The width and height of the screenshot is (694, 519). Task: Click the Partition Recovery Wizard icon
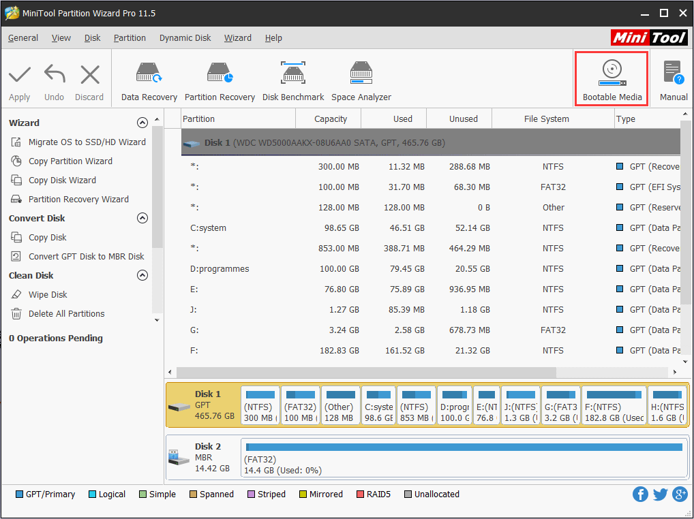point(16,199)
